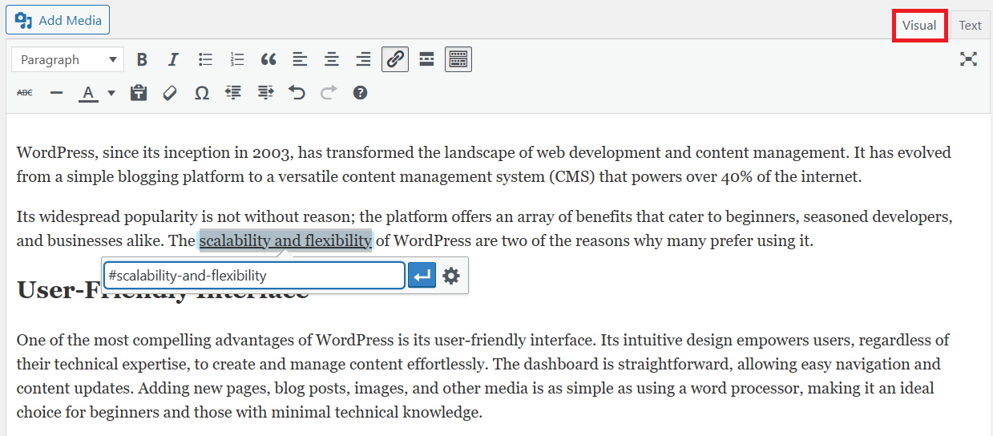Switch to the Text editor tab
Viewport: 993px width, 436px height.
(x=970, y=25)
